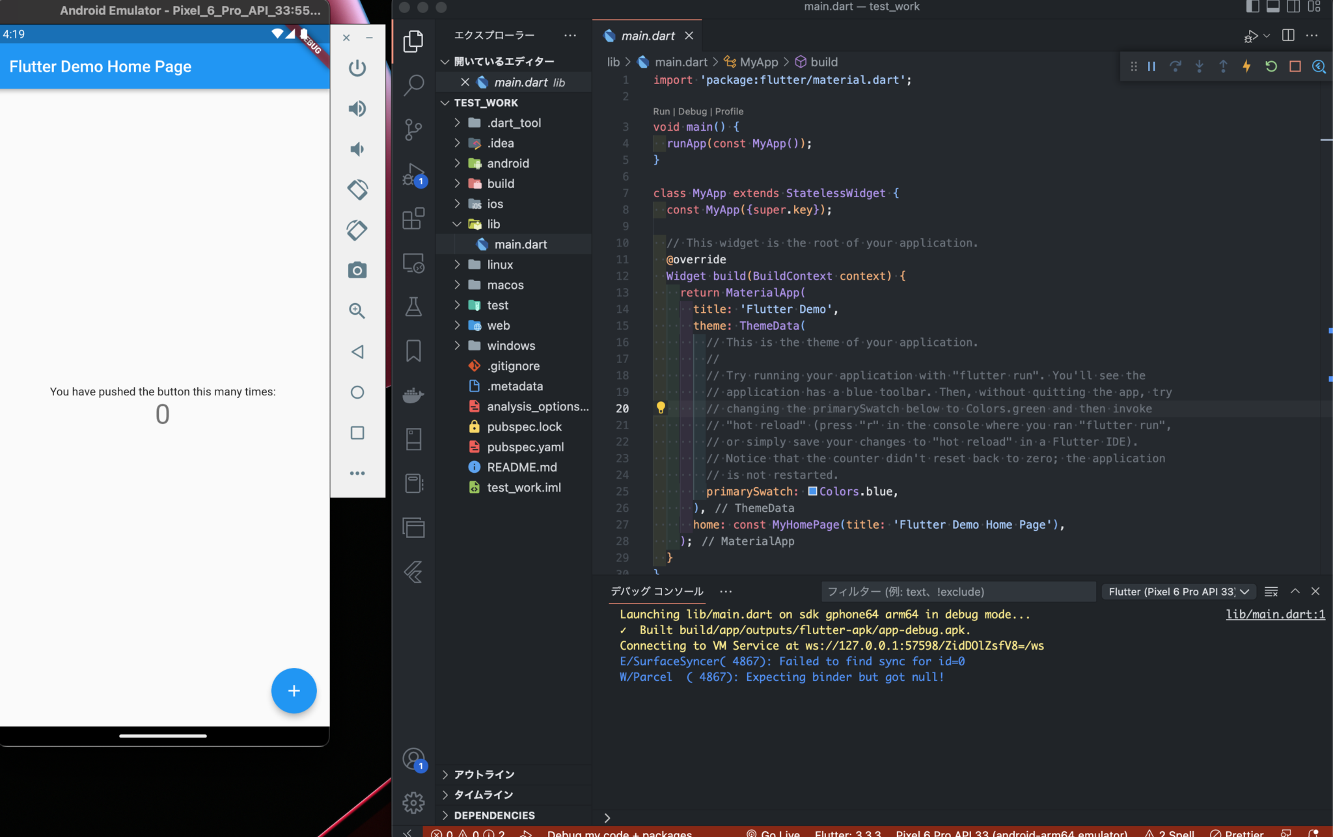
Task: Tap emulator home circle button
Action: tap(357, 392)
